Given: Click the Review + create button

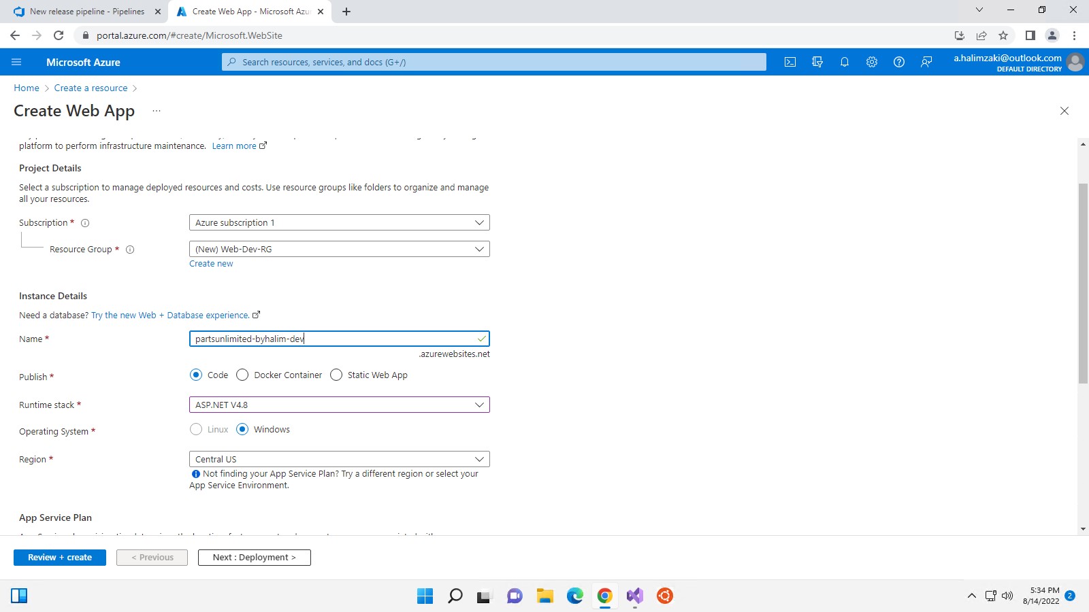Looking at the screenshot, I should point(60,558).
